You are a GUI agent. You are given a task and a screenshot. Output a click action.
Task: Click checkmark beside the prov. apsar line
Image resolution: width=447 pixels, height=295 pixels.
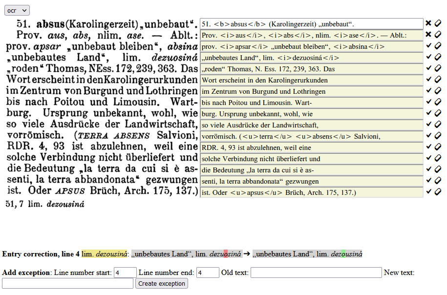(x=428, y=45)
